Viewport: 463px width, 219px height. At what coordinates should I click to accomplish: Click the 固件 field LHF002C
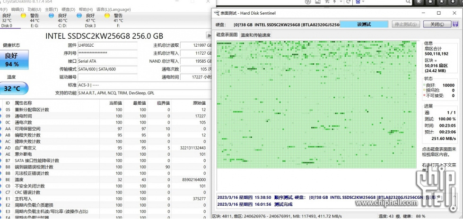(x=107, y=45)
